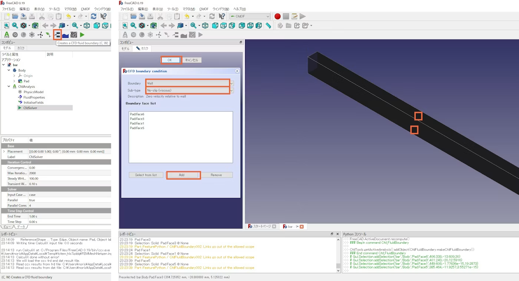Click the paste clipboard icon in right window
The height and width of the screenshot is (281, 519).
click(177, 16)
